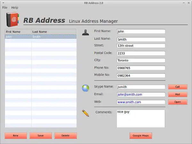Click the Save button
Viewport: 192px width, 144px height.
point(41,136)
